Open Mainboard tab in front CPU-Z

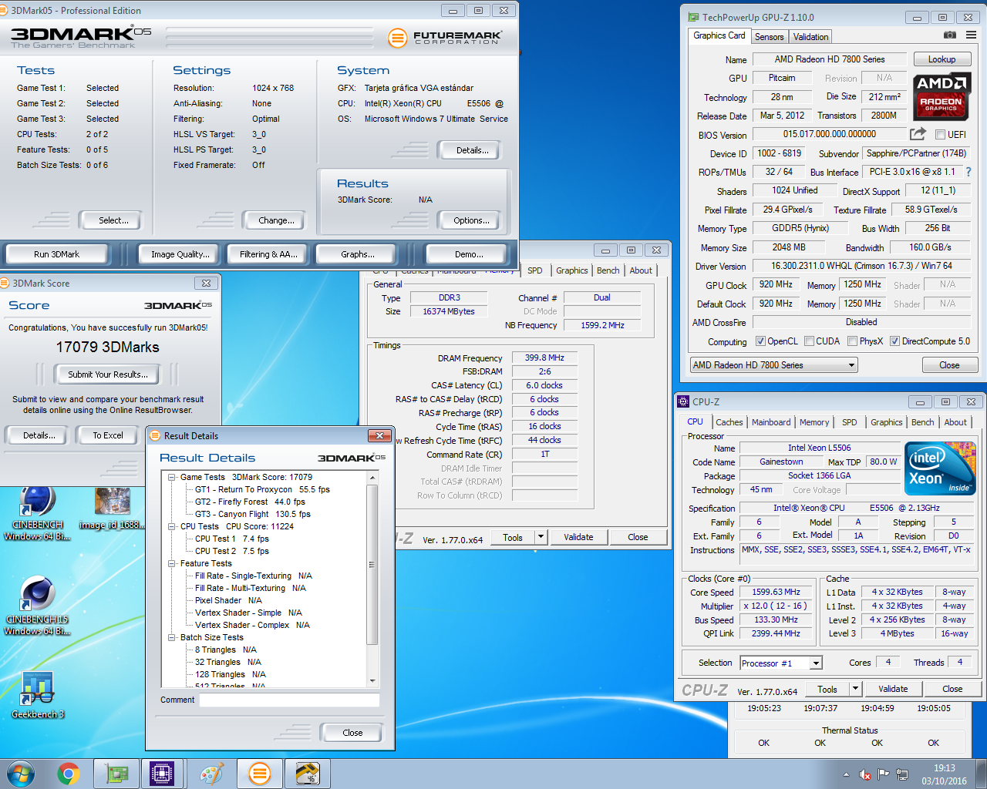coord(771,422)
